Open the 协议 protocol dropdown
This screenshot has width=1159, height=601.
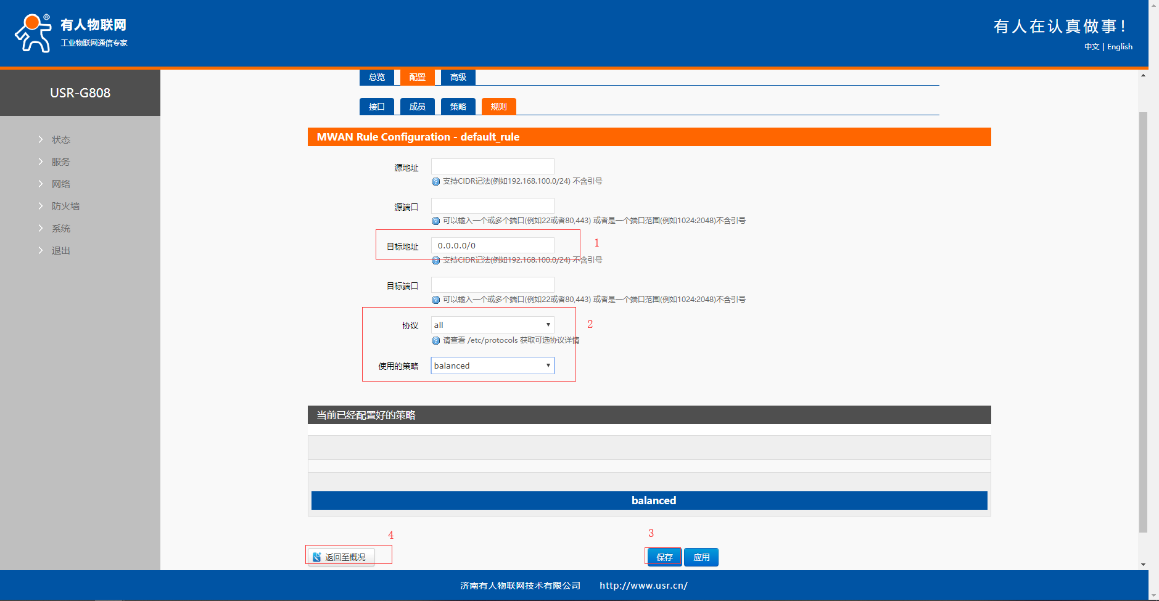pyautogui.click(x=492, y=325)
